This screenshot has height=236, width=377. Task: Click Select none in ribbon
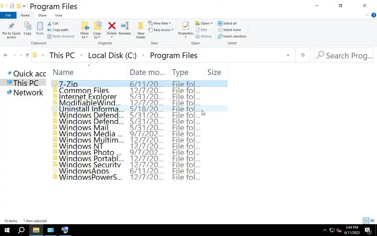(x=229, y=30)
